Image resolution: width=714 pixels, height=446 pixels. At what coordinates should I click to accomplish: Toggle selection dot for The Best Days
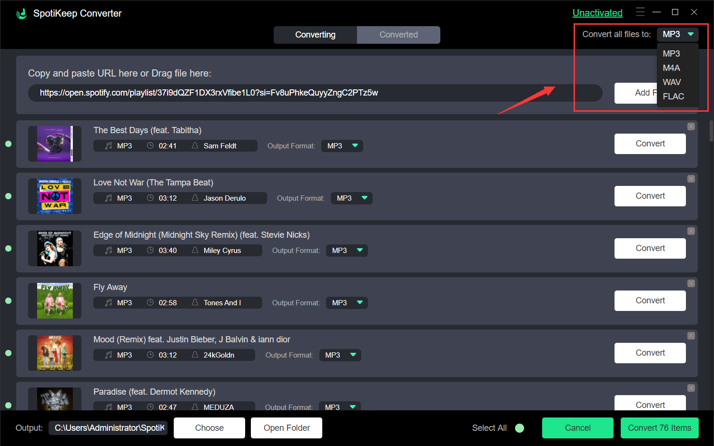coord(8,144)
